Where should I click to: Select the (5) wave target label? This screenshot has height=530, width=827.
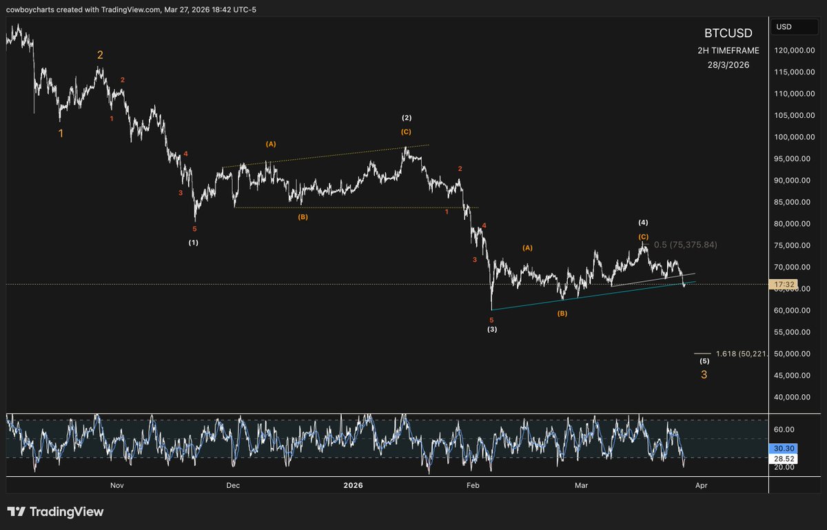[x=704, y=360]
